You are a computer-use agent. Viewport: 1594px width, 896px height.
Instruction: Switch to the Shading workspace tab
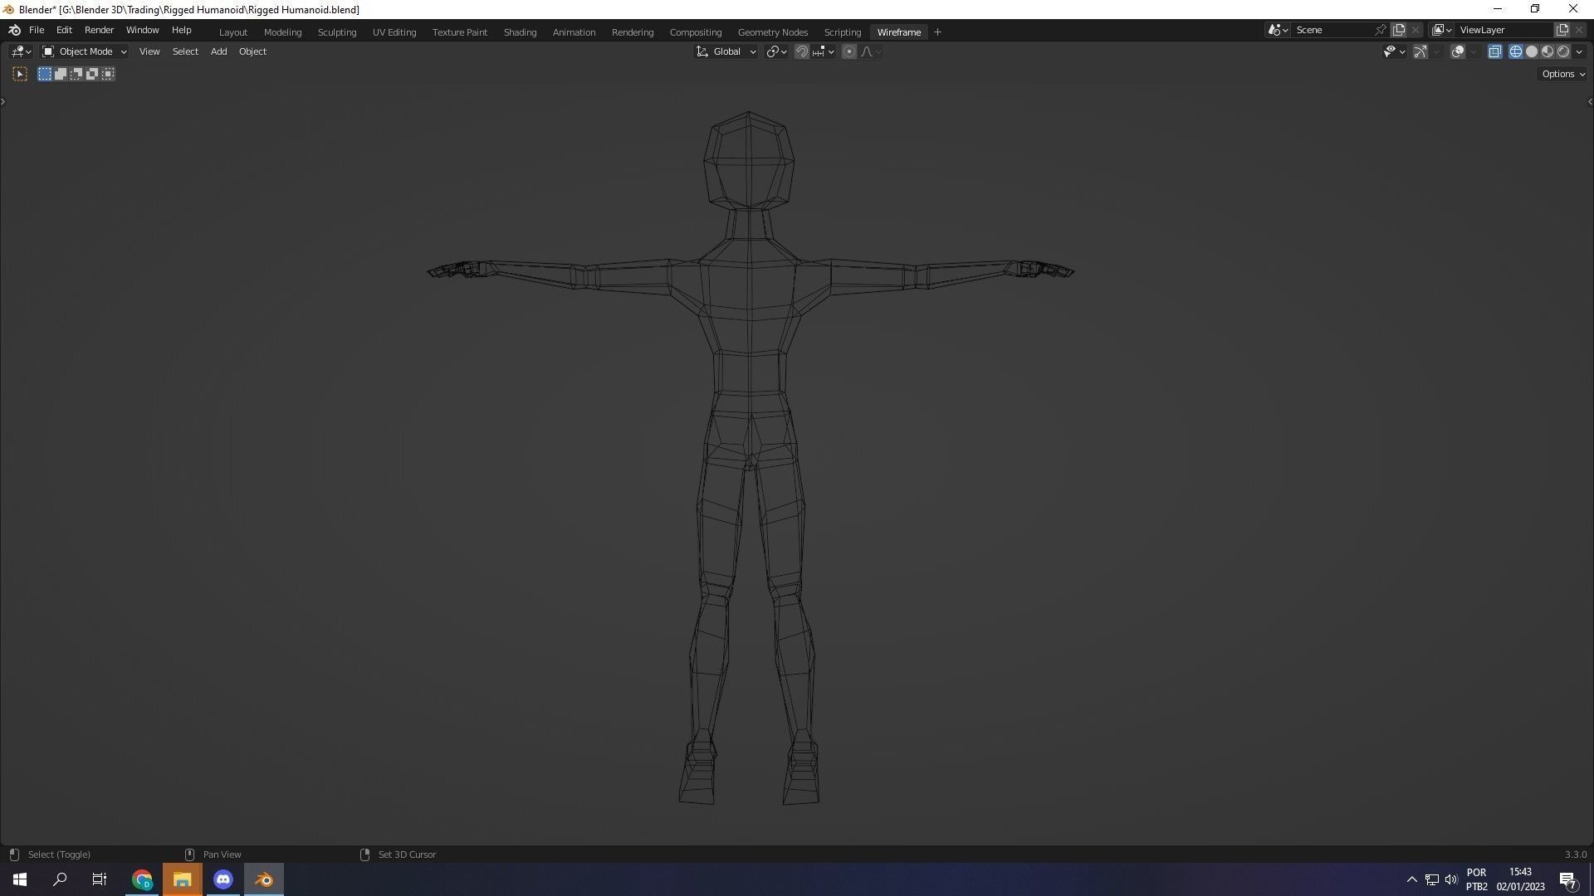pyautogui.click(x=520, y=32)
